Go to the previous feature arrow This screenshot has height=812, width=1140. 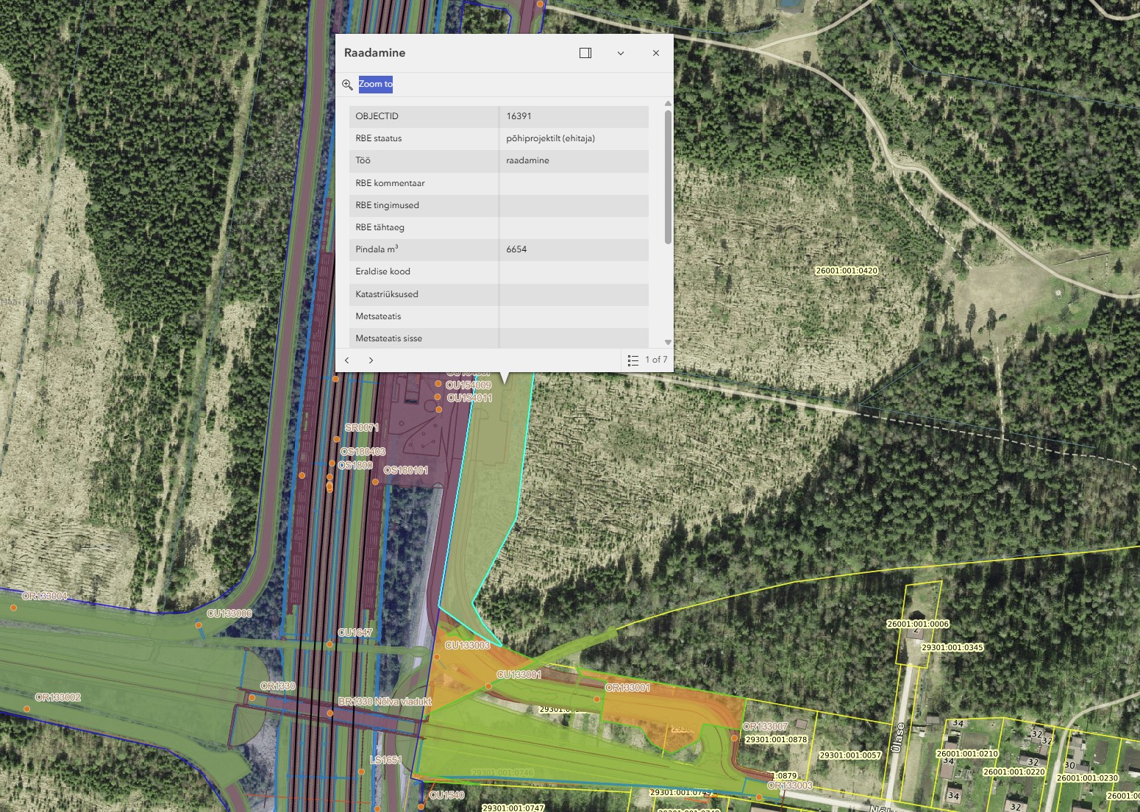[347, 360]
